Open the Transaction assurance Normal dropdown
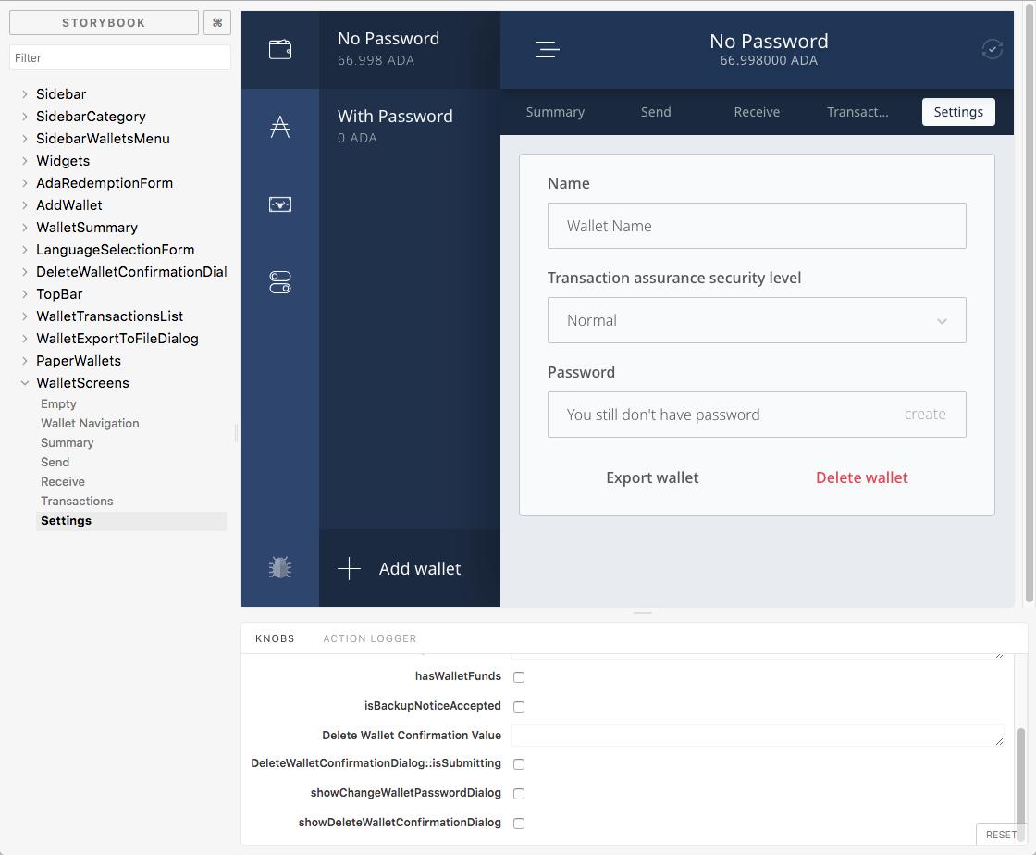Image resolution: width=1036 pixels, height=855 pixels. coord(757,320)
